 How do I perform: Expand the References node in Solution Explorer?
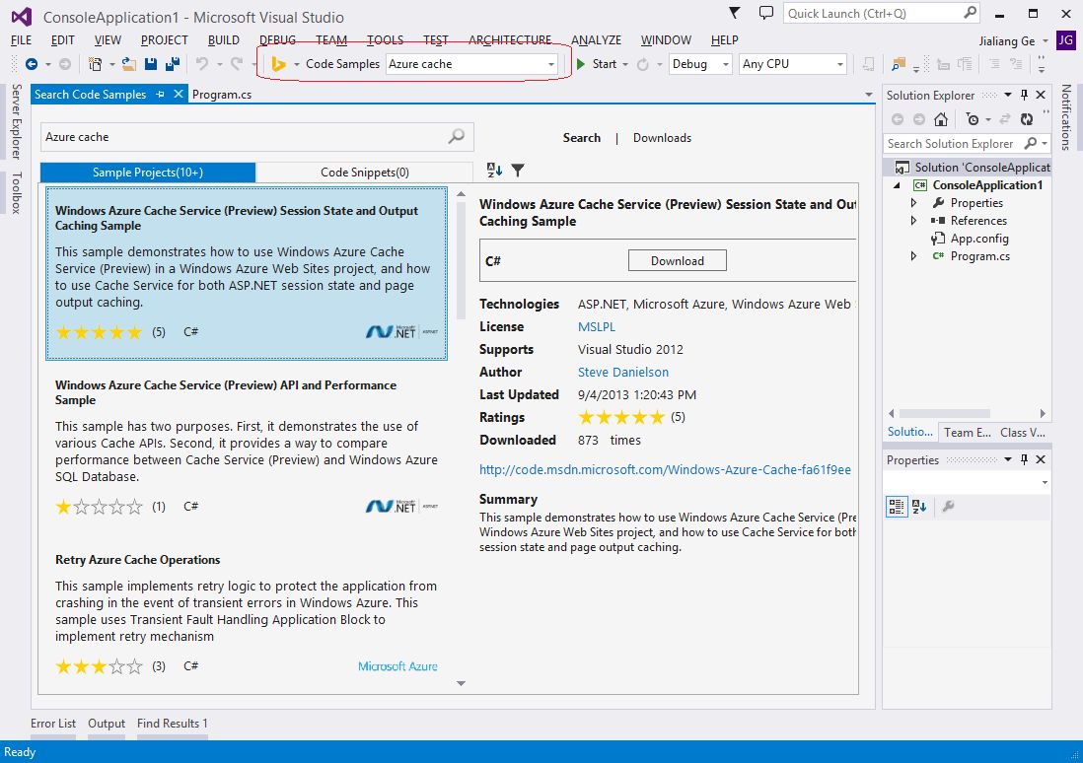pyautogui.click(x=914, y=221)
